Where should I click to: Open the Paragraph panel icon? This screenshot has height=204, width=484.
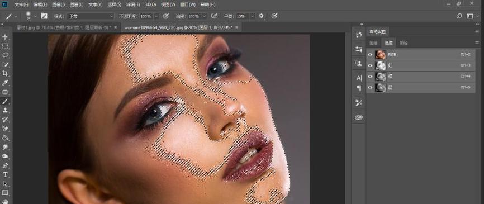tap(359, 88)
